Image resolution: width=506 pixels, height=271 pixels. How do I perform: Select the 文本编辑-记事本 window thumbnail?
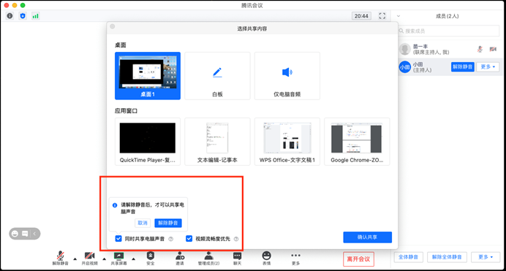coord(217,142)
